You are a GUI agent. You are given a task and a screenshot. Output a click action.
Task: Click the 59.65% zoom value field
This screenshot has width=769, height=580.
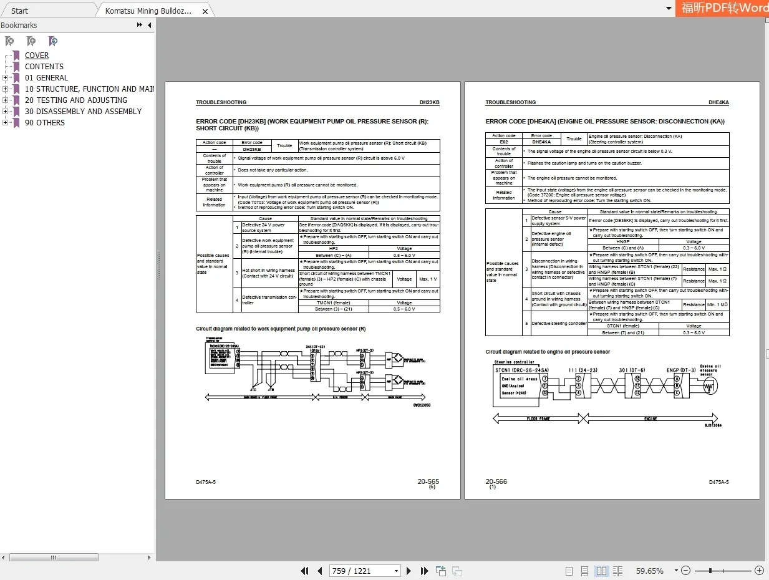point(650,571)
